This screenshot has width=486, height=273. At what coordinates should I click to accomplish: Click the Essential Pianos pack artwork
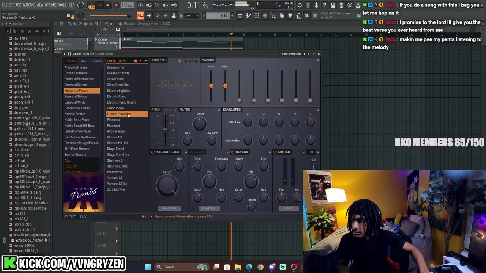tap(84, 192)
